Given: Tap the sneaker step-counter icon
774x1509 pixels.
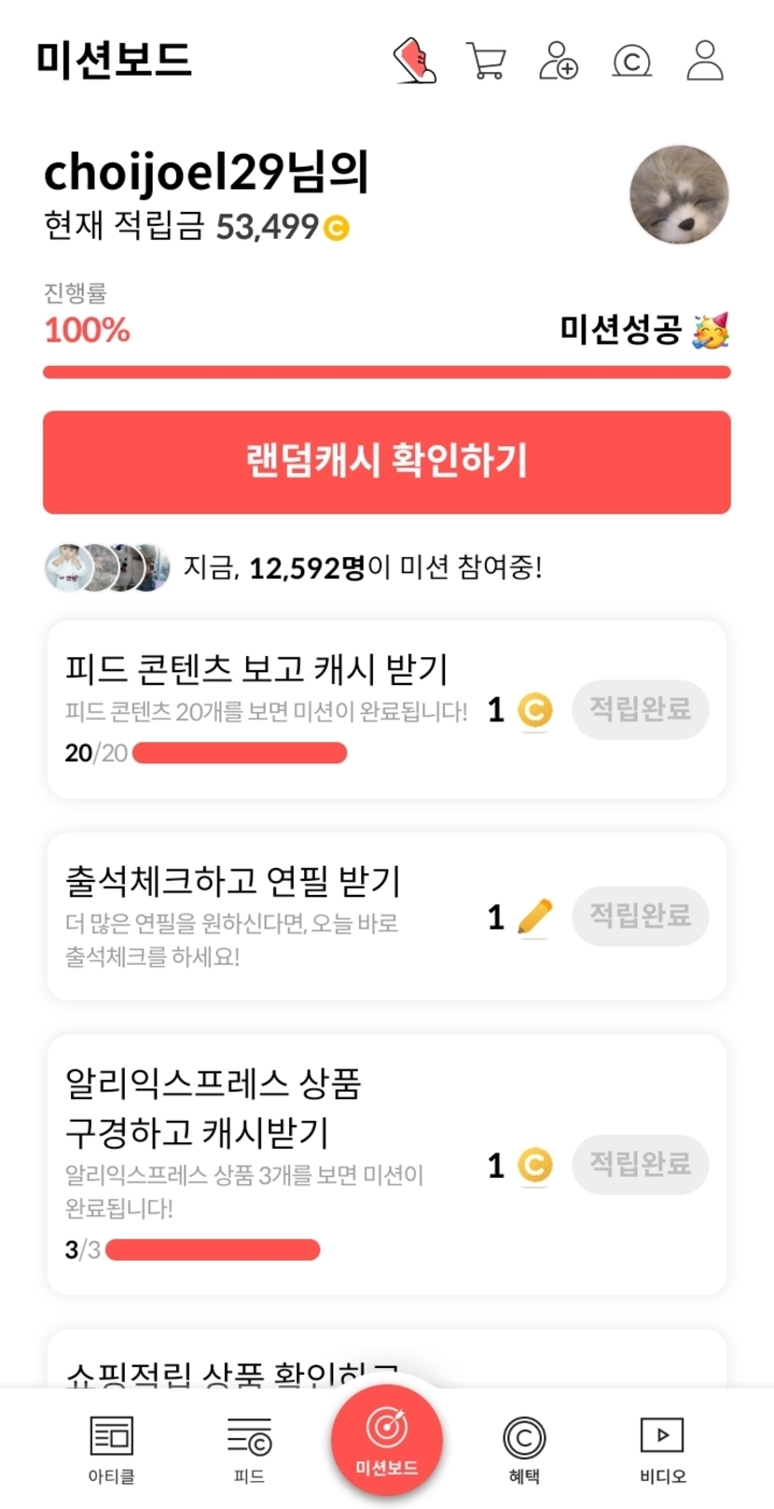Looking at the screenshot, I should (415, 61).
